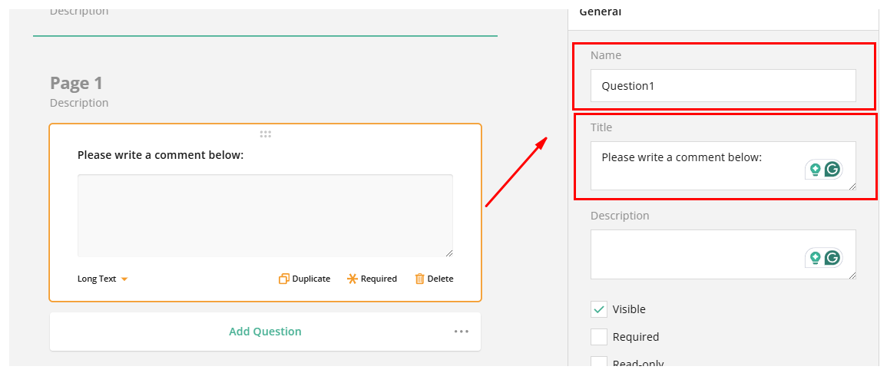
Task: Collapse the General properties section
Action: tap(601, 12)
